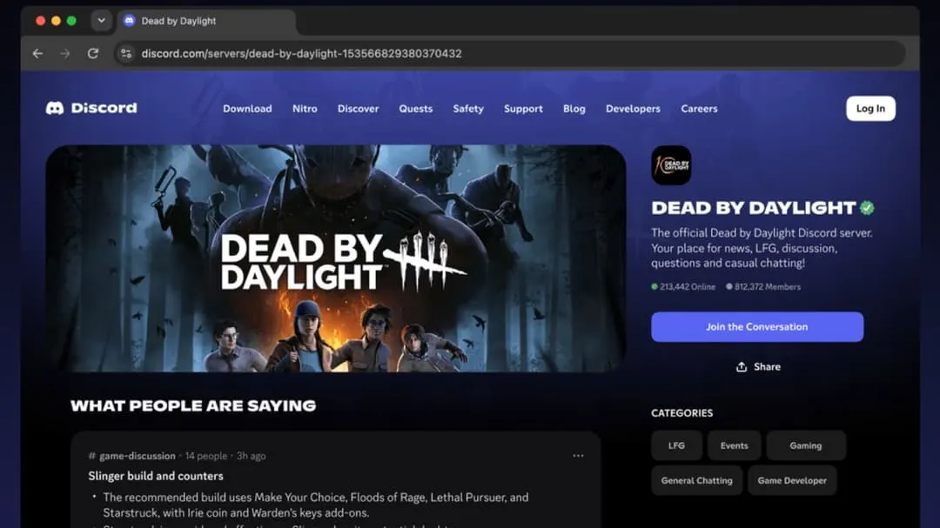Select the Game Developer category chip
The height and width of the screenshot is (528, 940).
(792, 480)
